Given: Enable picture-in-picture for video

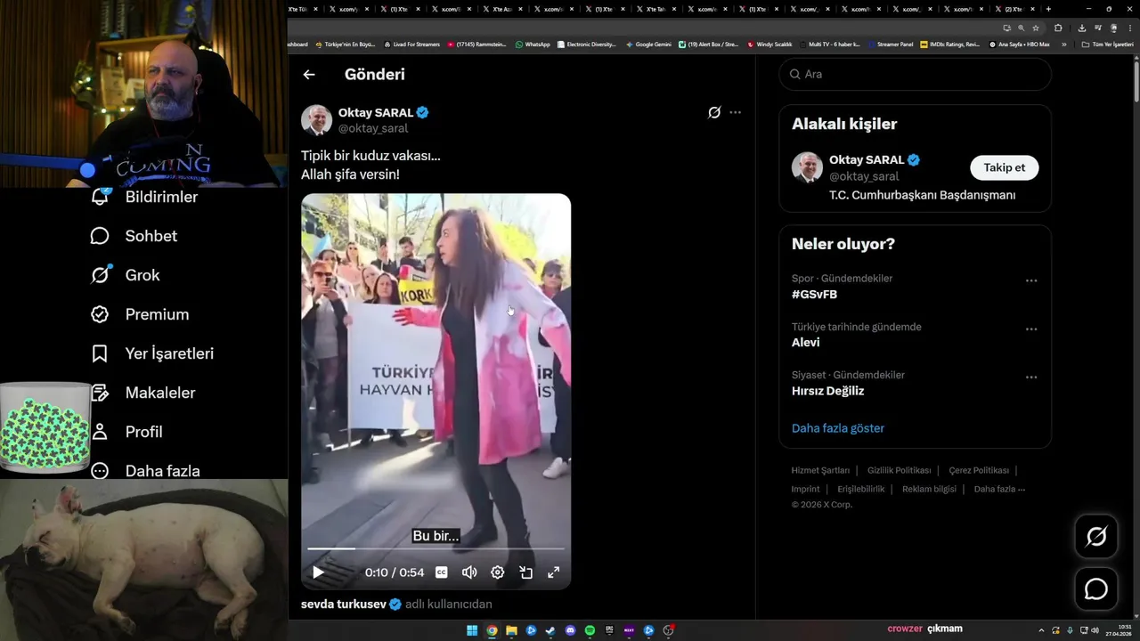Looking at the screenshot, I should click(x=525, y=572).
